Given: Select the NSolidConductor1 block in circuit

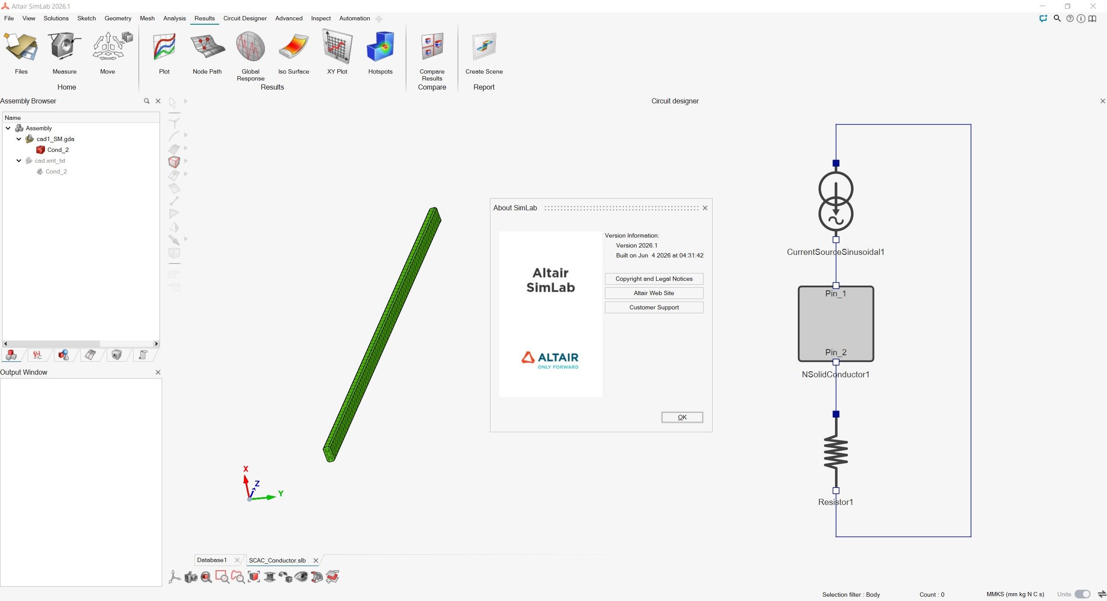Looking at the screenshot, I should coord(835,324).
